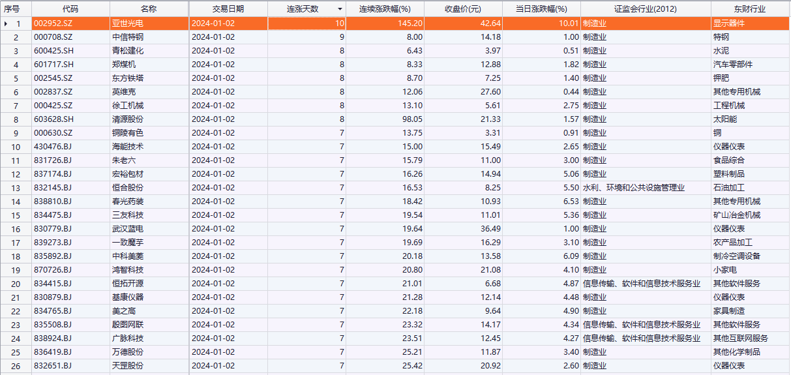The height and width of the screenshot is (375, 791).
Task: Click the sort arrow in 连涨天数 header
Action: (339, 9)
